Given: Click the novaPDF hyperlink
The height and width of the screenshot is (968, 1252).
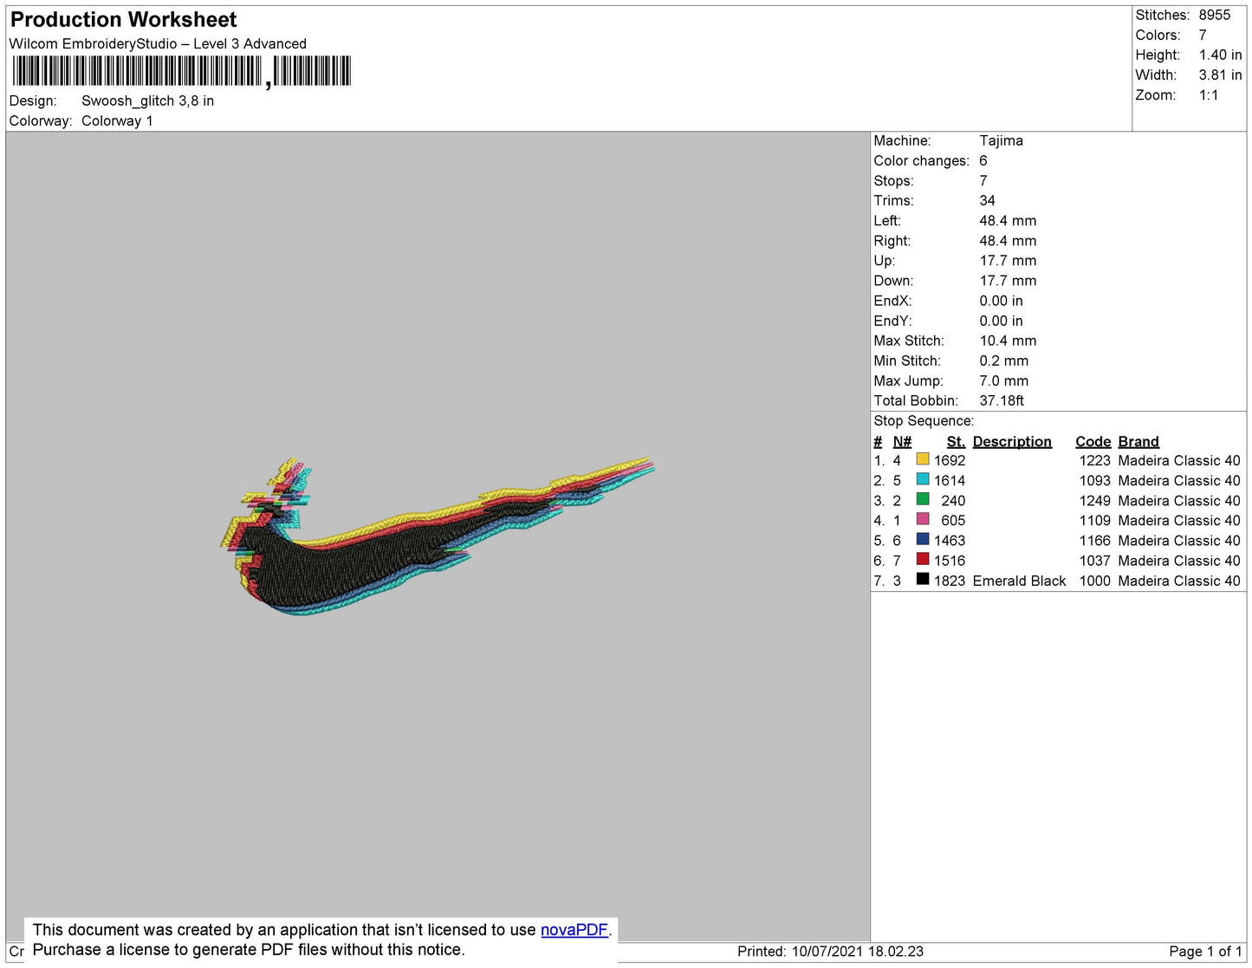Looking at the screenshot, I should (574, 930).
